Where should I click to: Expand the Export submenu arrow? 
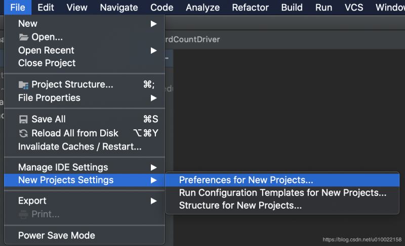coord(153,201)
